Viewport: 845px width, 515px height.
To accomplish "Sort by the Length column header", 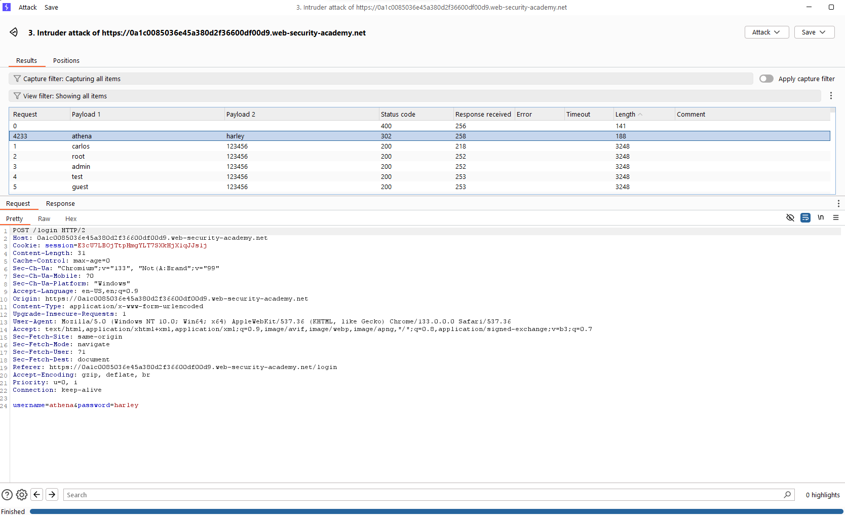I will click(x=644, y=114).
